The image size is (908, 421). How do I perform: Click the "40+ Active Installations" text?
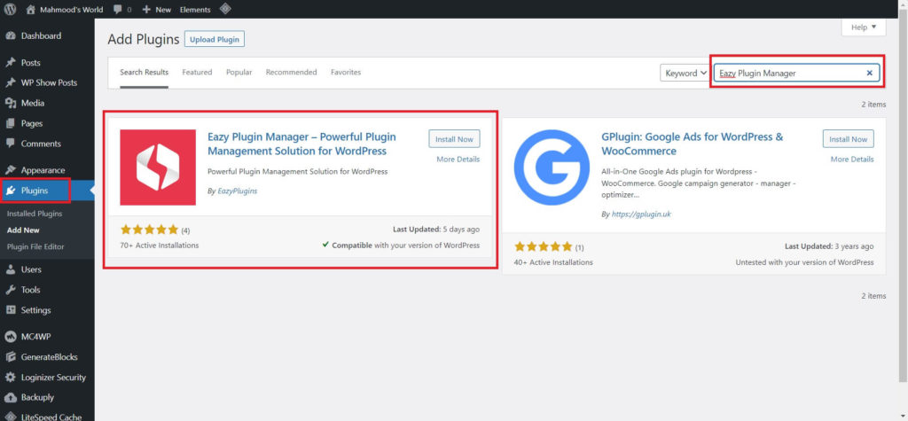coord(553,262)
